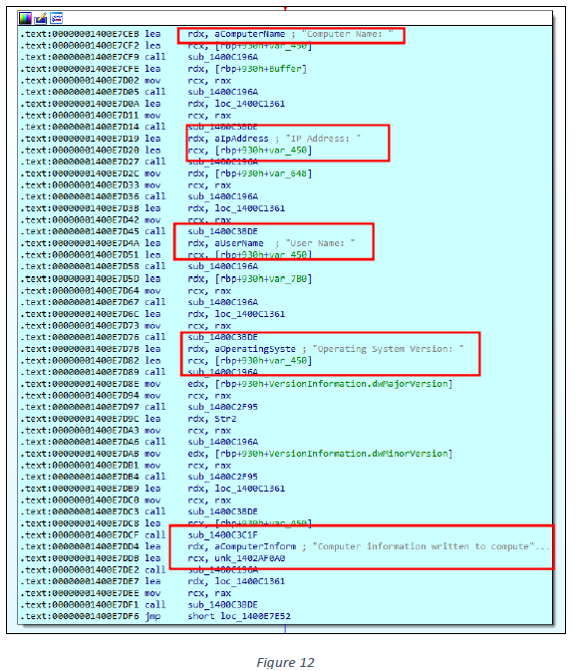Click first sub_1400C2F95 call target
This screenshot has width=584, height=671.
point(223,407)
